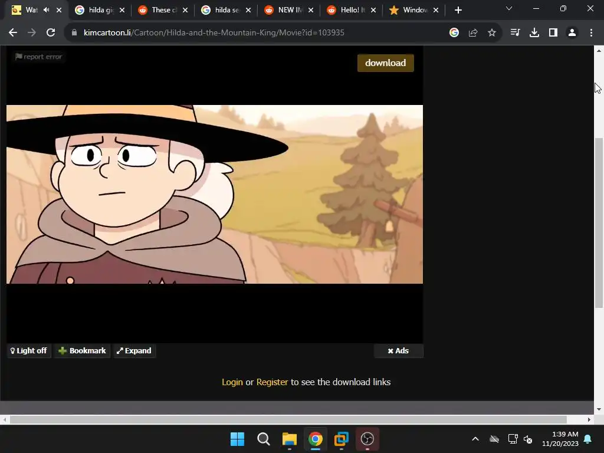Open OBS Studio from taskbar

tap(367, 439)
